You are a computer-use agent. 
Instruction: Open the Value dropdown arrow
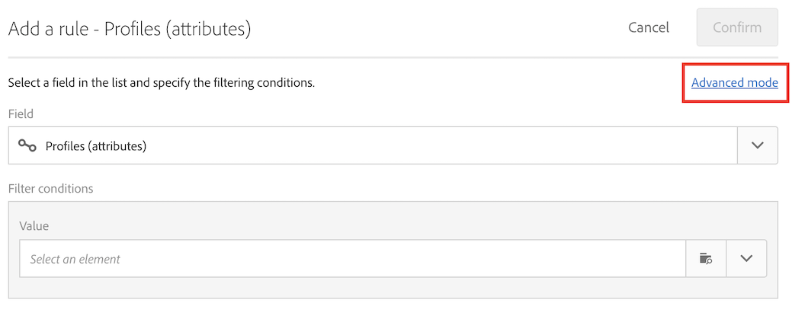[x=746, y=259]
